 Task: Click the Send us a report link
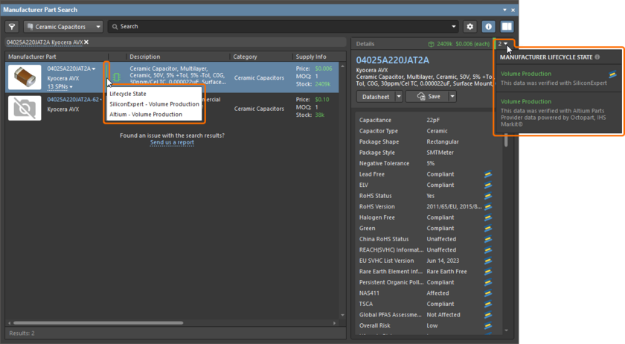pos(172,142)
